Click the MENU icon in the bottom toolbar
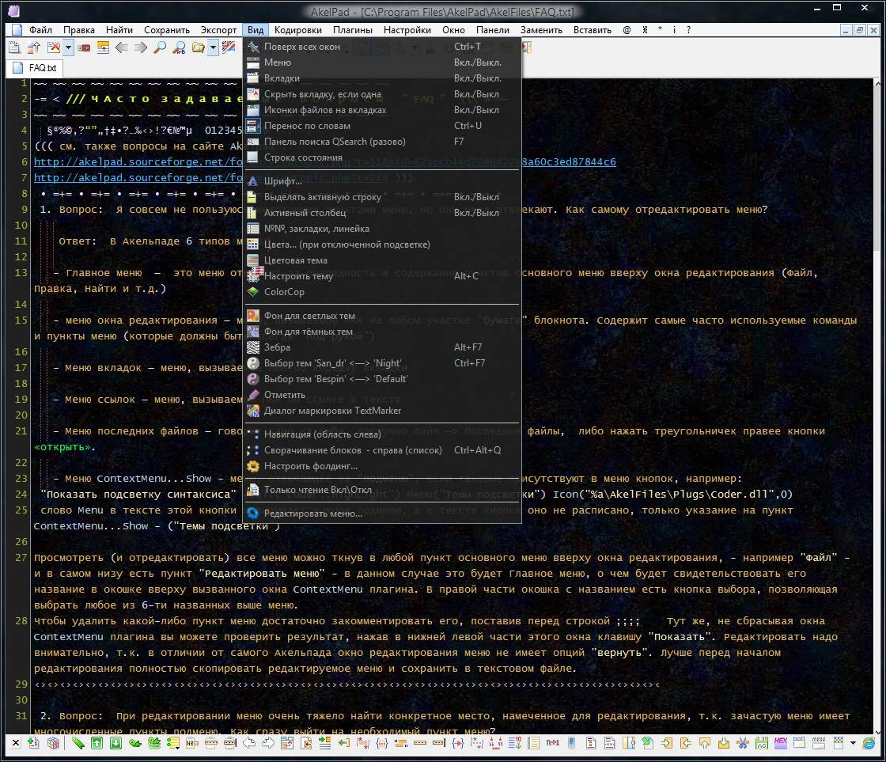The height and width of the screenshot is (762, 886). click(818, 743)
